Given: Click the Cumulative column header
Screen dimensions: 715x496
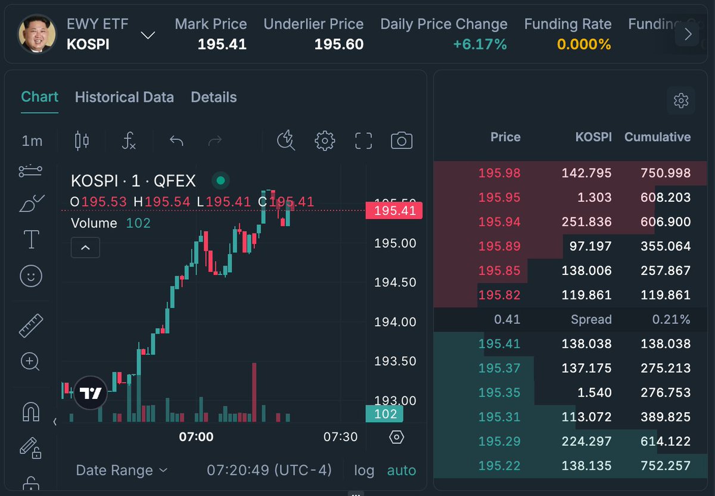Looking at the screenshot, I should coord(658,137).
